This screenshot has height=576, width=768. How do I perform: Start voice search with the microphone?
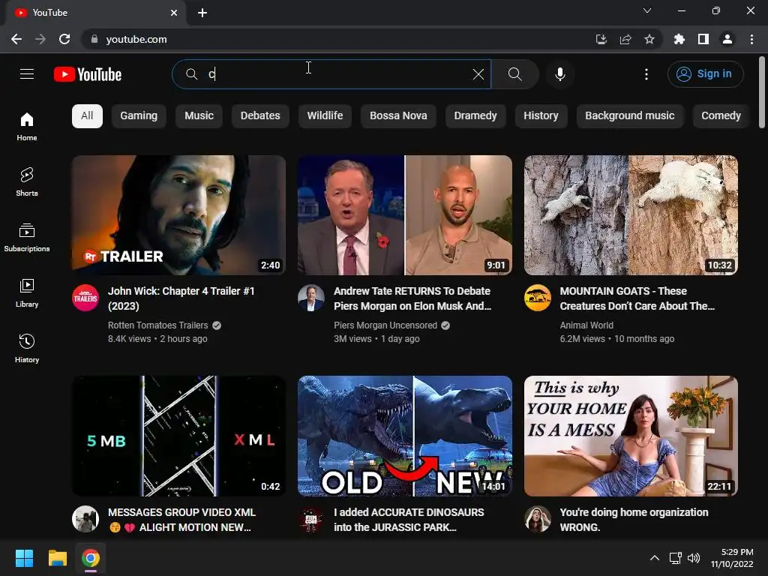tap(560, 74)
